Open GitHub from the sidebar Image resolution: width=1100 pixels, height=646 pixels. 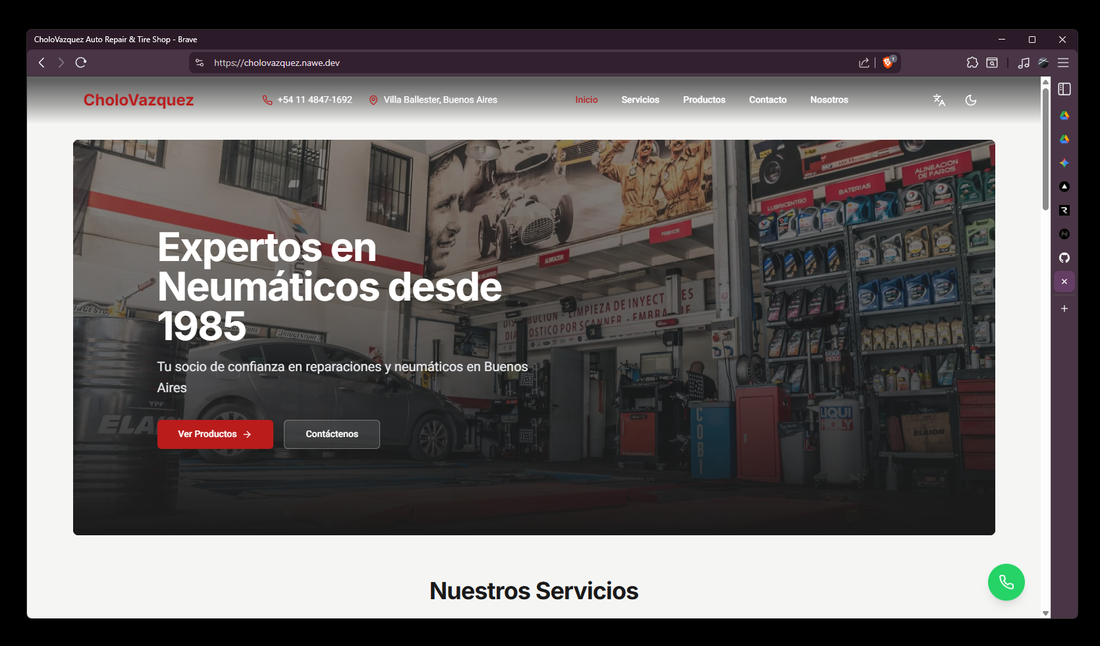pyautogui.click(x=1064, y=258)
